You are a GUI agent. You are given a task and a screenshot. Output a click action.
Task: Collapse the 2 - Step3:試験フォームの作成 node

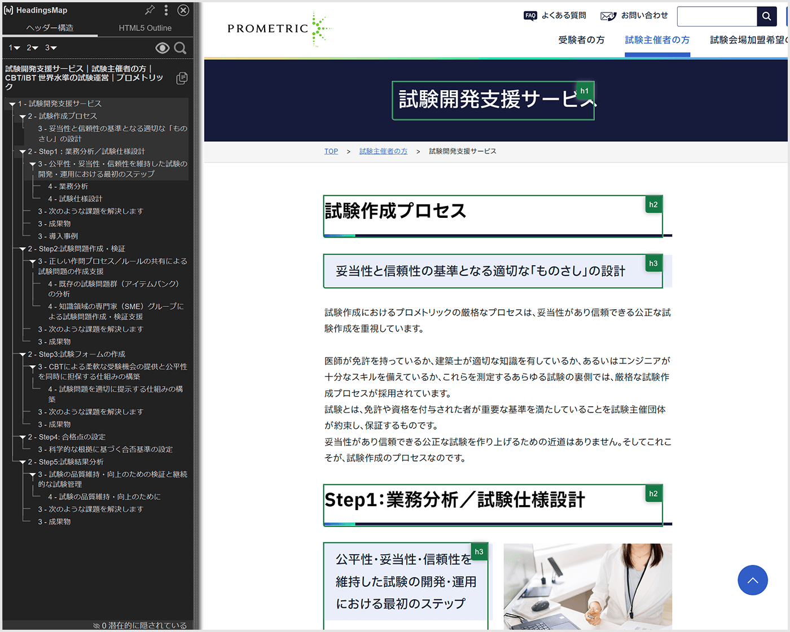[x=23, y=355]
